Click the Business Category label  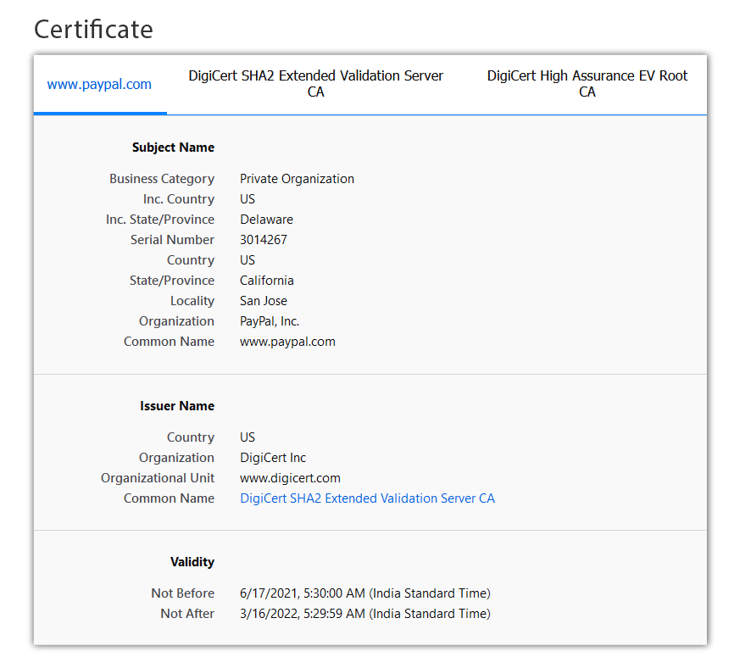(x=162, y=179)
